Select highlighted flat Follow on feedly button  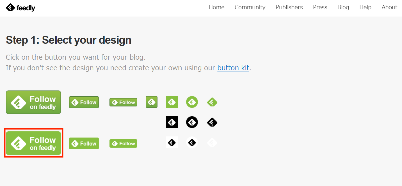33,143
